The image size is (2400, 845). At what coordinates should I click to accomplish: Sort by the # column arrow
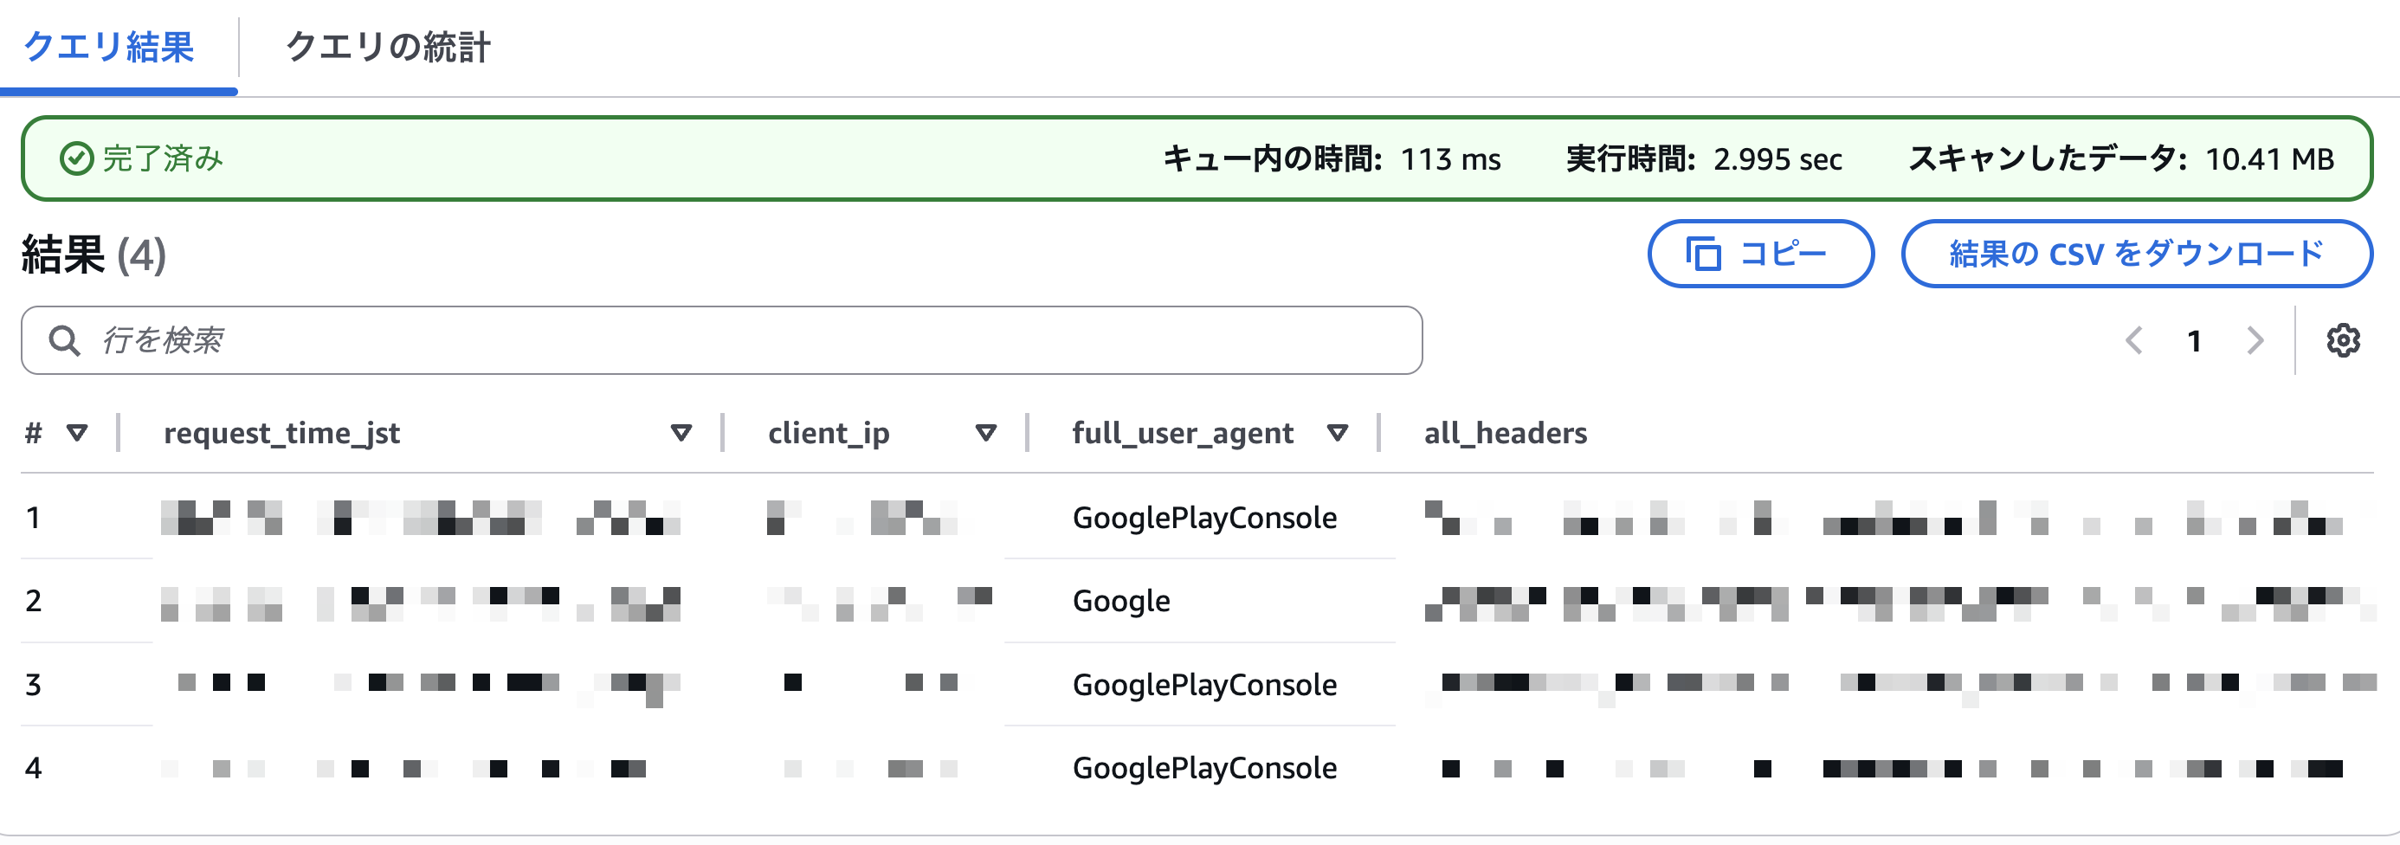tap(77, 432)
